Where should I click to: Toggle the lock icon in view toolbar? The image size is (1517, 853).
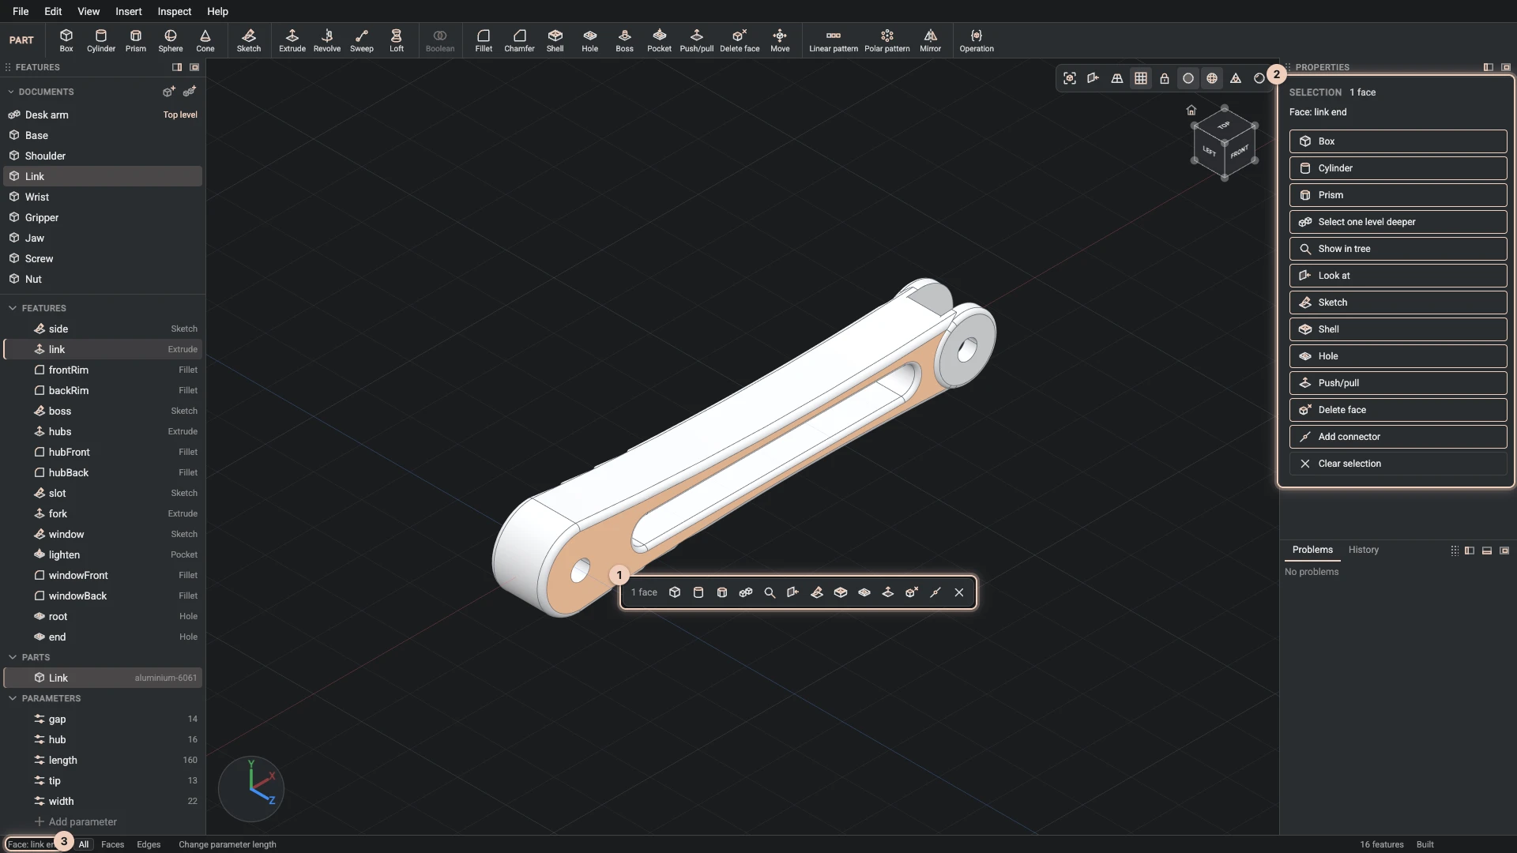pos(1165,78)
